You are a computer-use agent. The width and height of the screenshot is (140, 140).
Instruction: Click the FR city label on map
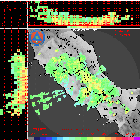point(87,94)
